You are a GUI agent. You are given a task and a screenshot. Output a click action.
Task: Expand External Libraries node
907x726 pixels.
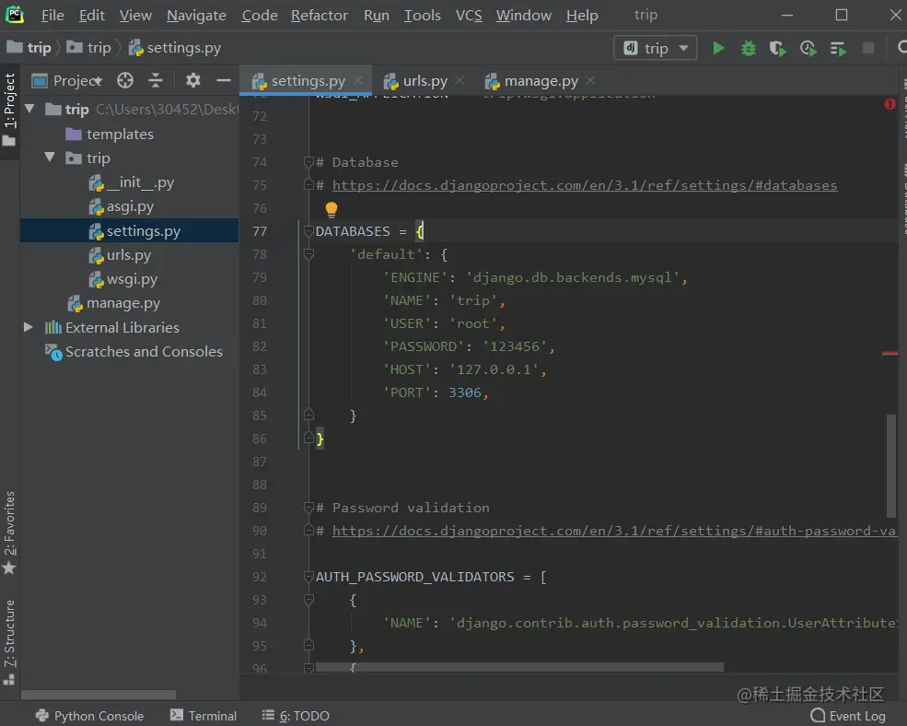coord(28,327)
